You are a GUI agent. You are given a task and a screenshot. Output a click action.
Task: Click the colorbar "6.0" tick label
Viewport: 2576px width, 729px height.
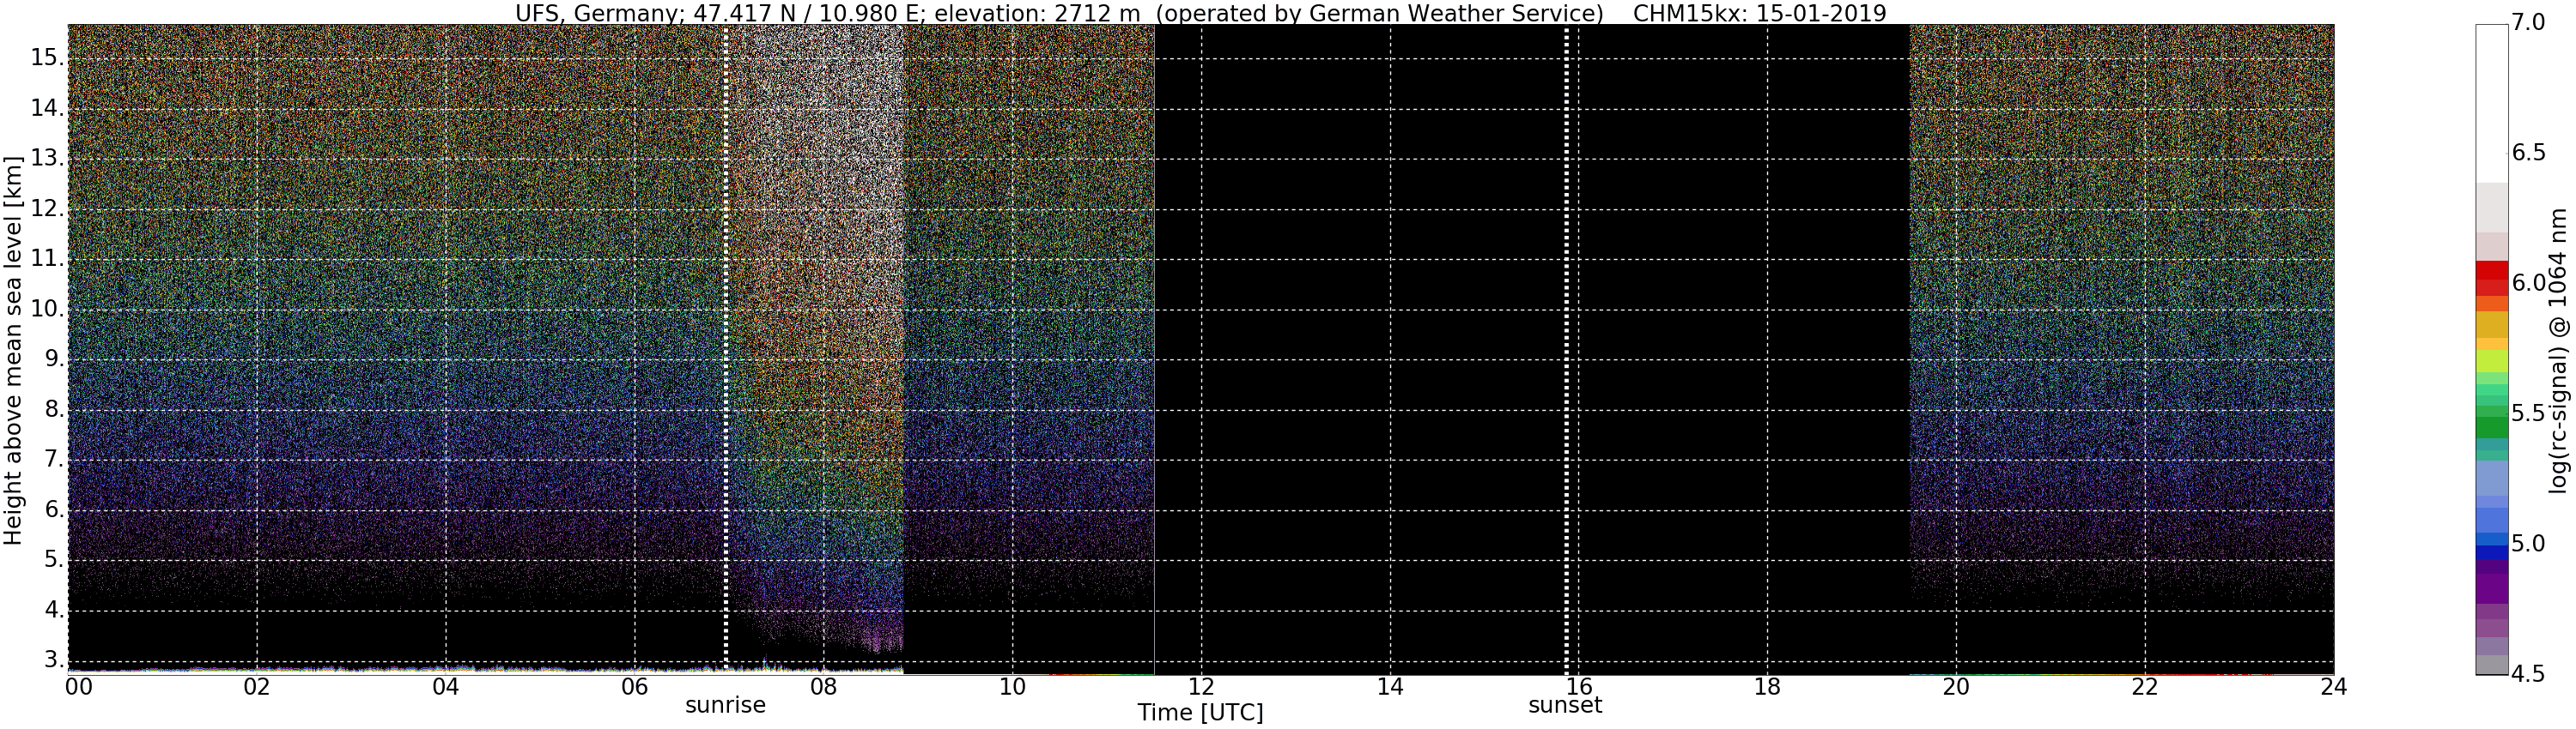(2528, 284)
